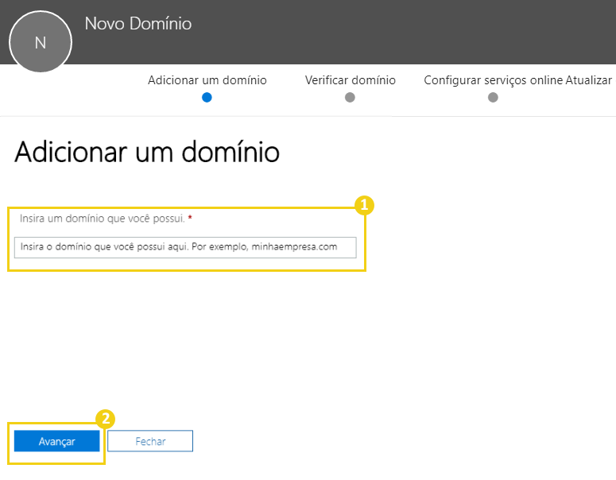This screenshot has height=480, width=616.
Task: Focus the domain name input field
Action: pos(185,247)
